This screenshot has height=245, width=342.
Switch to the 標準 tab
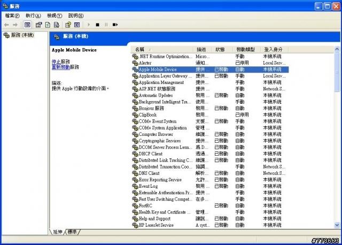pos(72,232)
